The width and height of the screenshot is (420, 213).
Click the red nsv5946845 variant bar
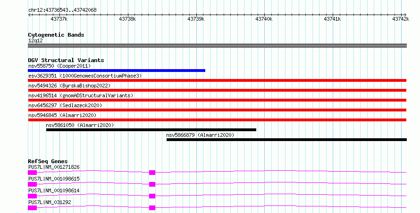(217, 120)
